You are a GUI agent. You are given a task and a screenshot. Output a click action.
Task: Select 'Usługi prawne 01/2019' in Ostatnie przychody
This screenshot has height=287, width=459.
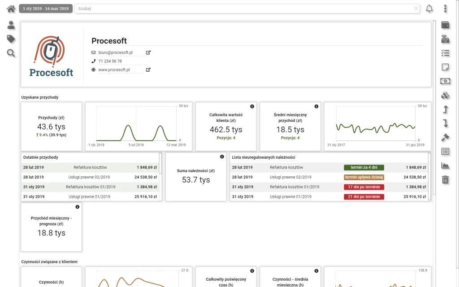pyautogui.click(x=90, y=196)
